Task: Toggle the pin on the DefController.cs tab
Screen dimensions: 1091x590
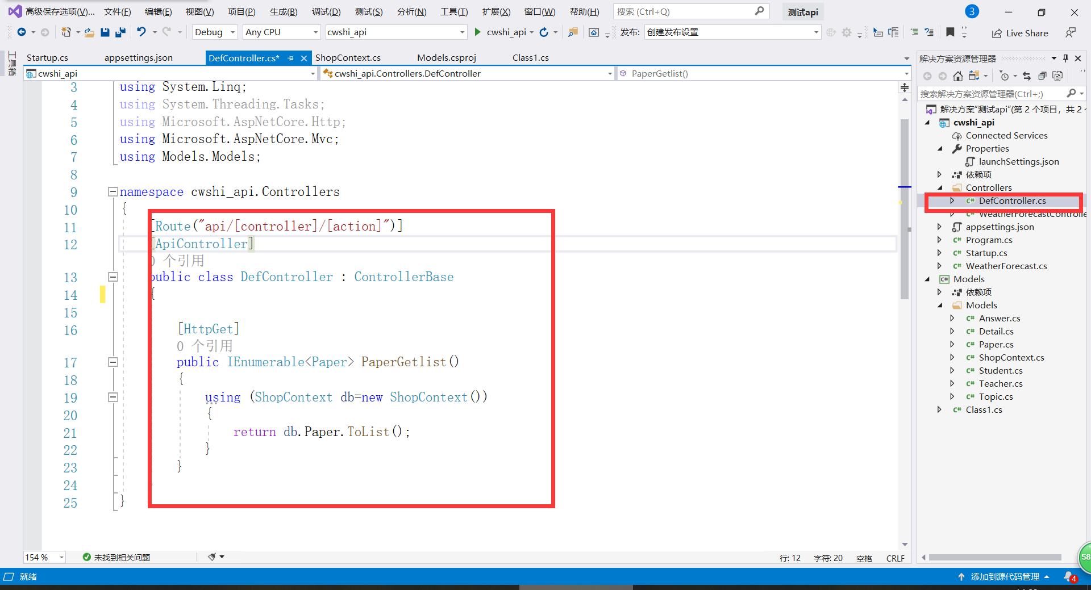Action: coord(292,57)
